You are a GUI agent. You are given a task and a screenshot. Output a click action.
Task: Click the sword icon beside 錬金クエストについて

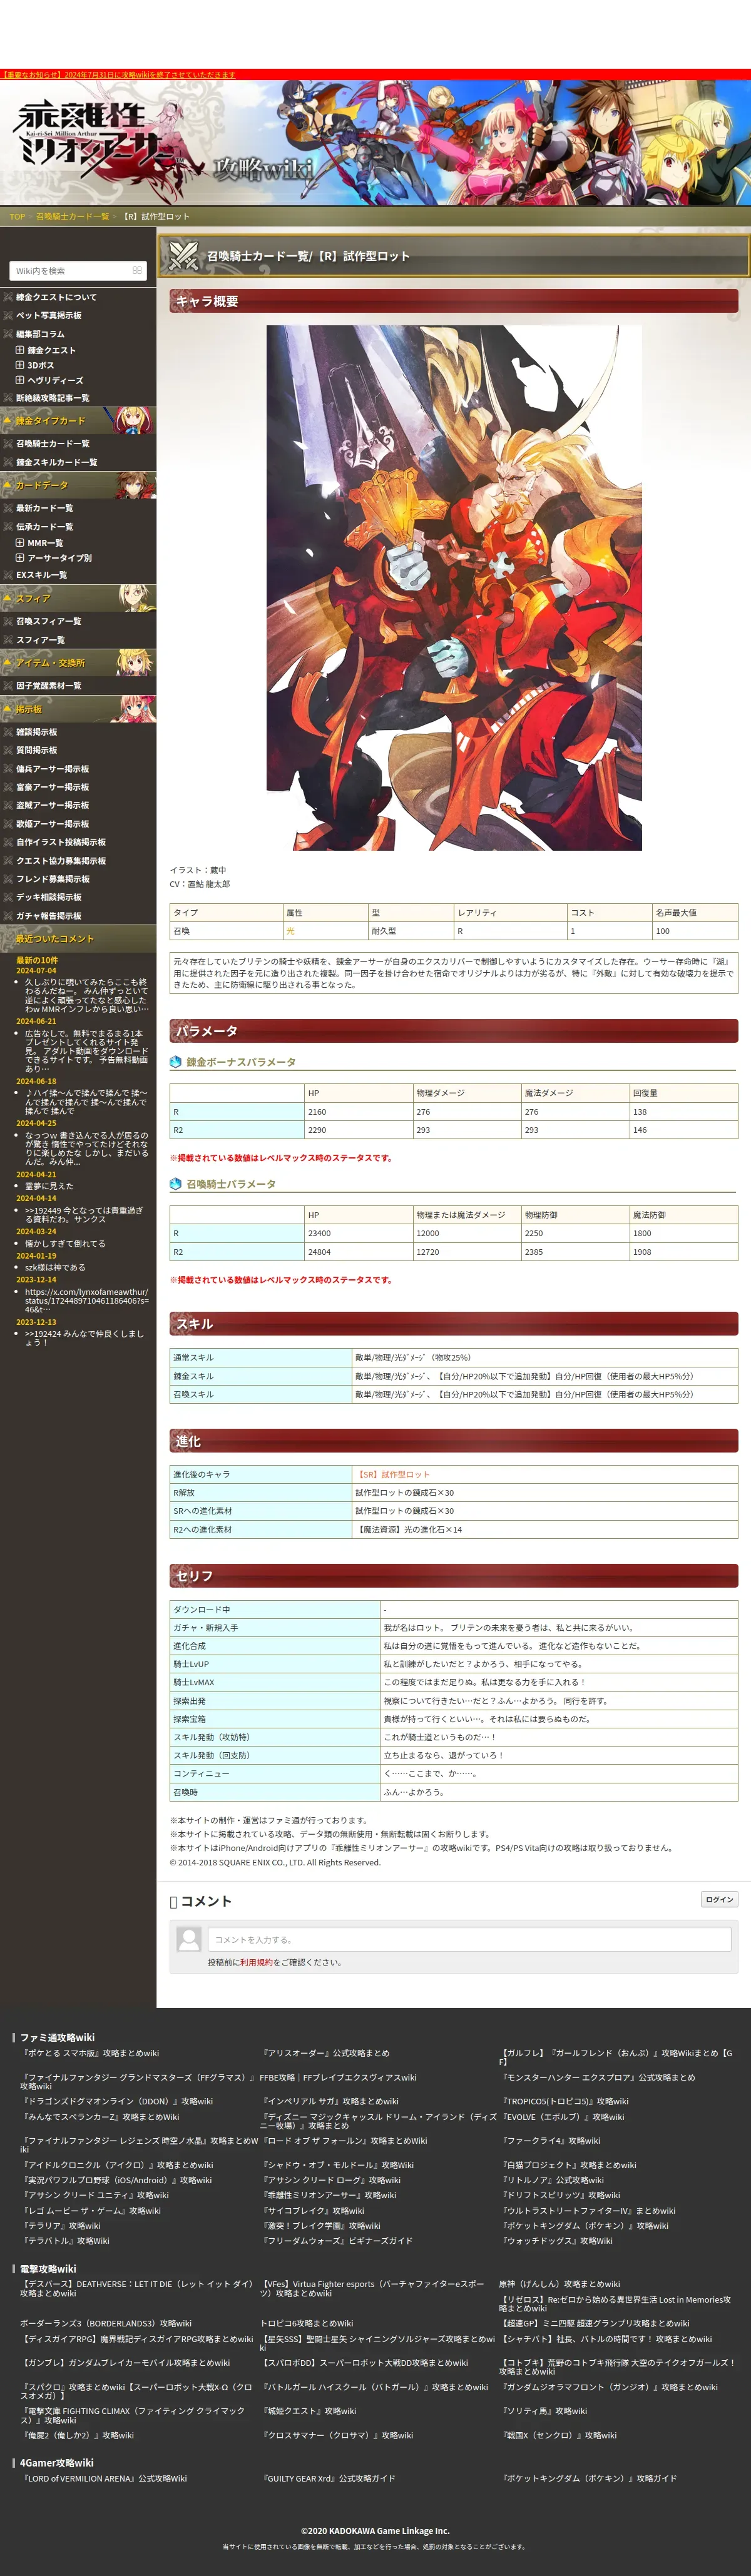coord(8,297)
